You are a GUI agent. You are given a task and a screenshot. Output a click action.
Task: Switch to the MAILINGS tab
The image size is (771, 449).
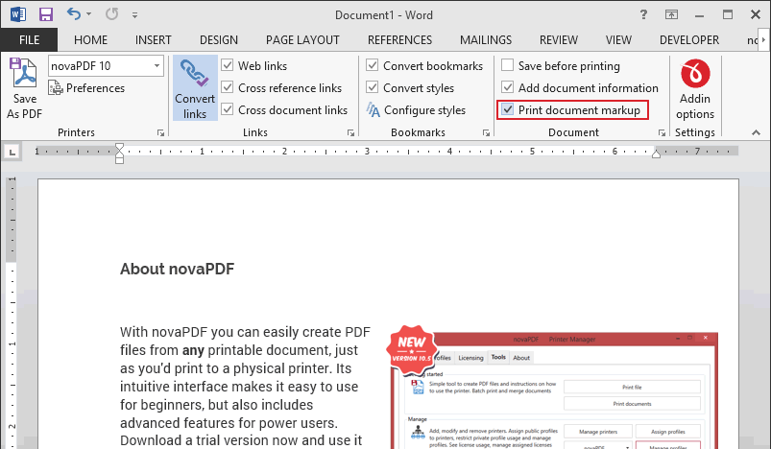coord(486,39)
